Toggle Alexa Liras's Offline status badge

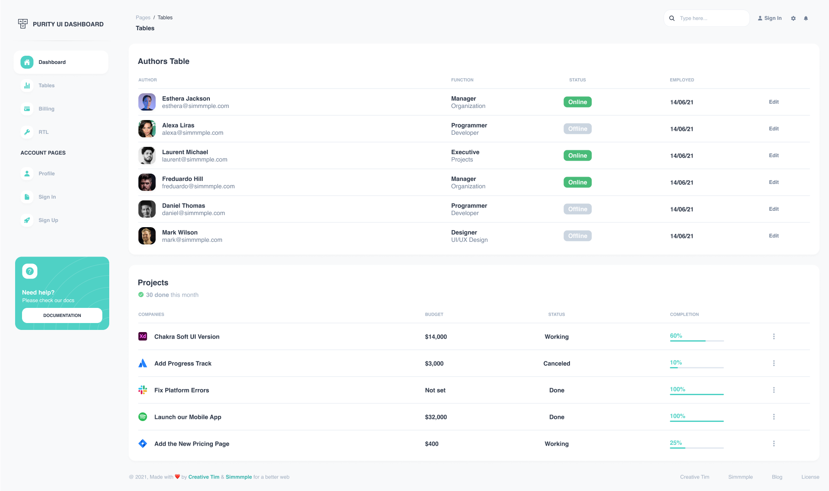click(x=577, y=129)
